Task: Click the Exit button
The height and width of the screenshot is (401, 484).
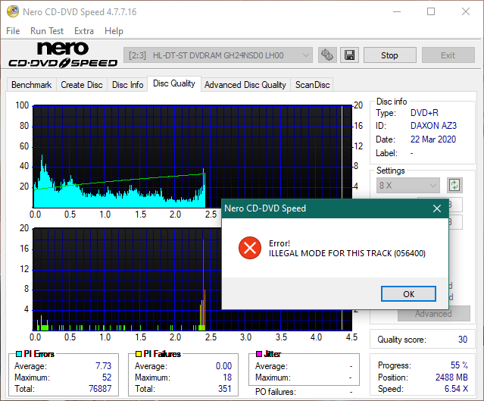Action: click(448, 55)
